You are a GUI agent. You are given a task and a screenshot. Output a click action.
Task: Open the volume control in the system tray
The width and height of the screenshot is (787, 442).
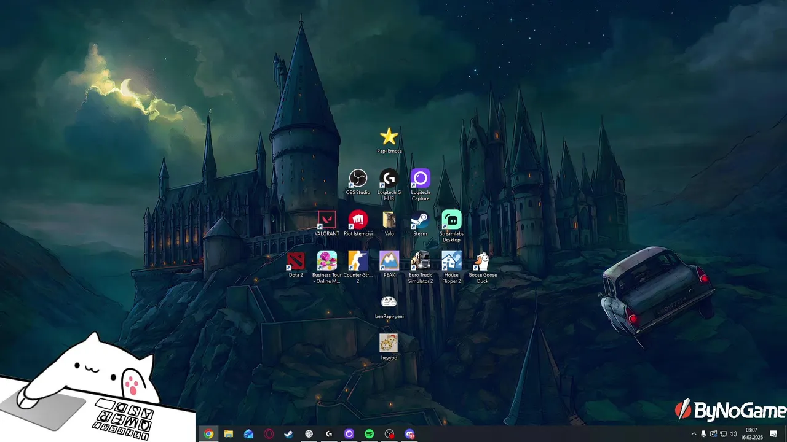point(733,434)
